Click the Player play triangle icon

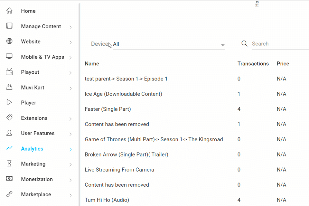point(9,103)
